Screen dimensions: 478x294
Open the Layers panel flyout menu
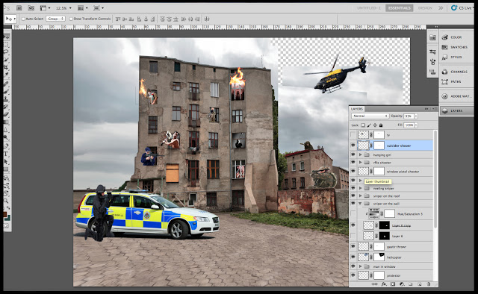tap(434, 109)
